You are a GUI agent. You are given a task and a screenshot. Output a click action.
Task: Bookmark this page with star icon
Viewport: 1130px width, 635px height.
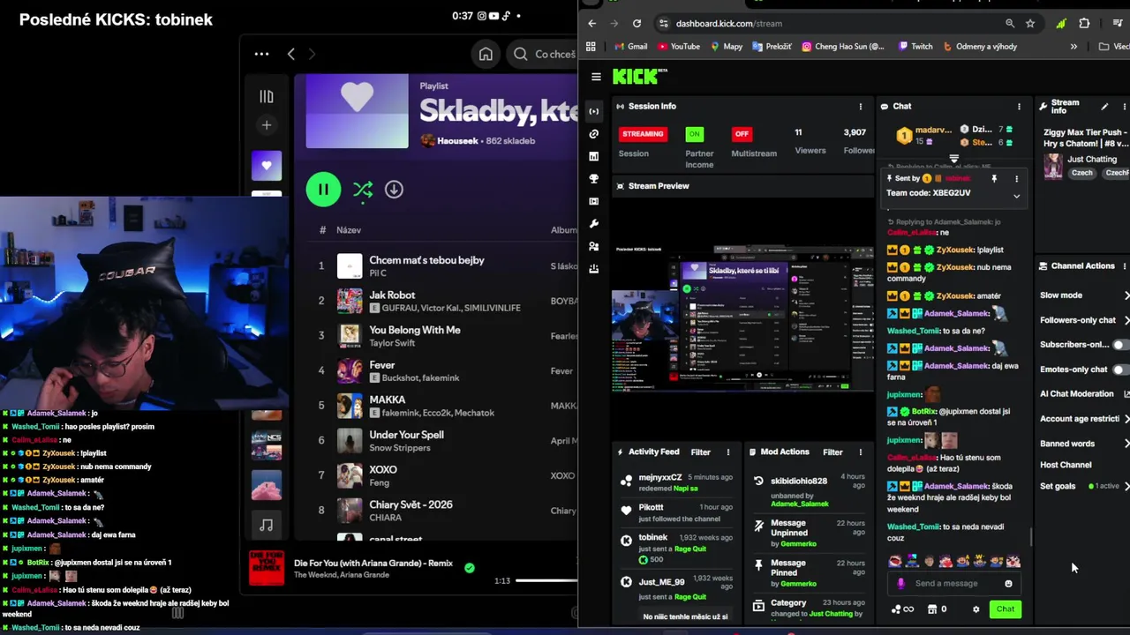click(1030, 24)
